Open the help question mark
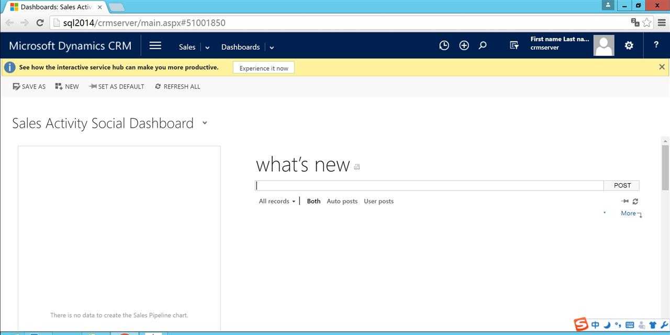 click(656, 45)
